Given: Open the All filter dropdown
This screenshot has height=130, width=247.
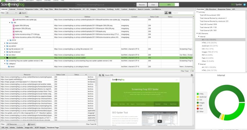Looking at the screenshot, I should pos(11,13).
